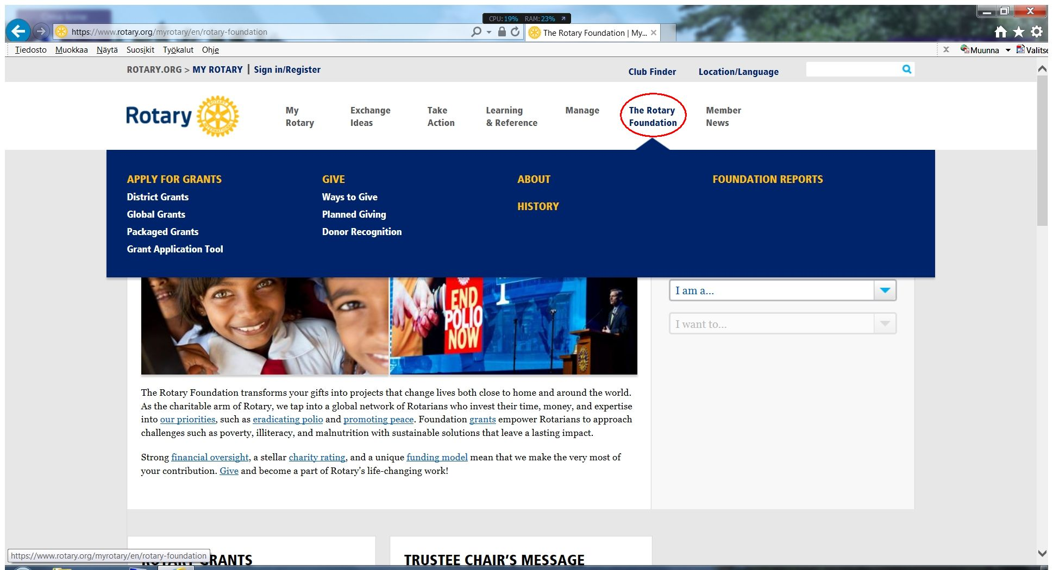
Task: Open the address bar dropdown arrow
Action: point(489,32)
